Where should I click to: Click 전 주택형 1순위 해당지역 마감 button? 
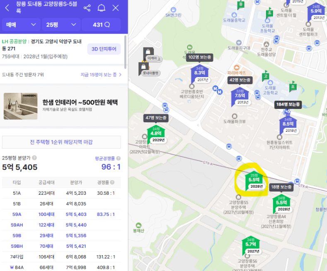[61, 142]
